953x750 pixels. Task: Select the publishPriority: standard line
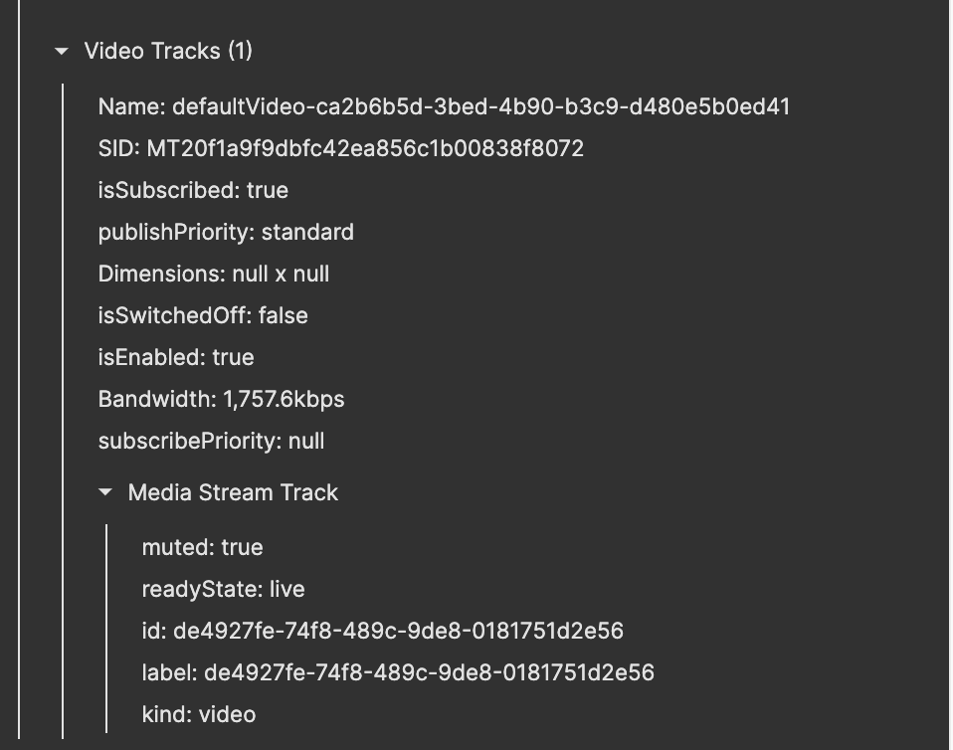coord(225,232)
